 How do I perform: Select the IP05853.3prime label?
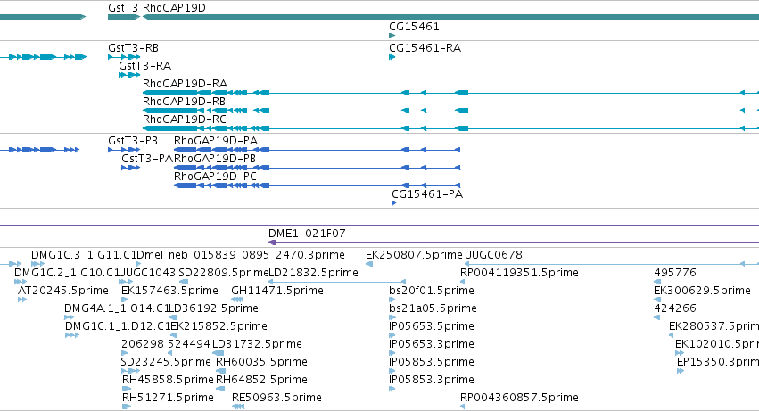(x=432, y=380)
